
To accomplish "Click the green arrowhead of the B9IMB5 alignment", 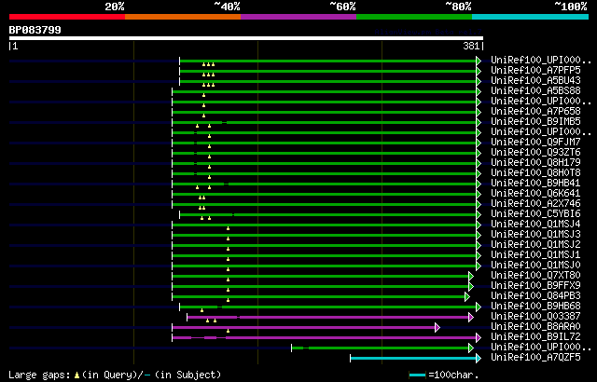I will [x=479, y=122].
